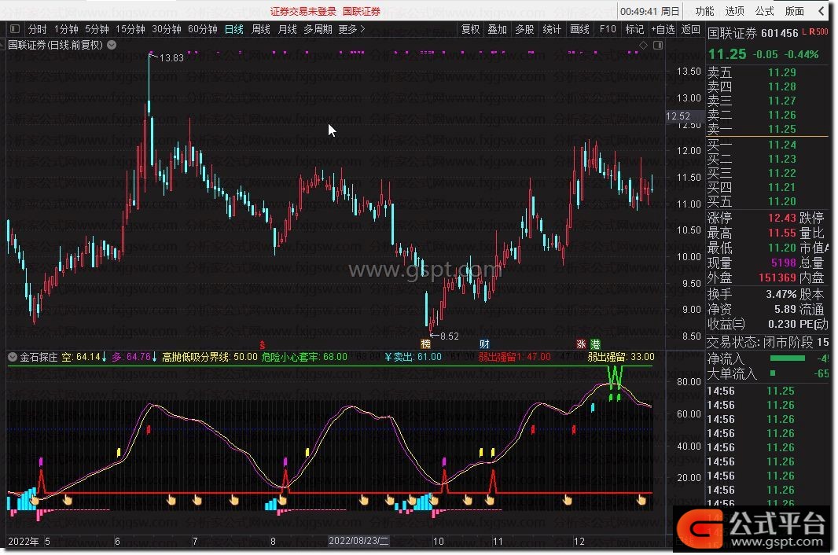Image resolution: width=838 pixels, height=555 pixels.
Task: Click the 国联证券 601456 stock header
Action: coord(752,33)
